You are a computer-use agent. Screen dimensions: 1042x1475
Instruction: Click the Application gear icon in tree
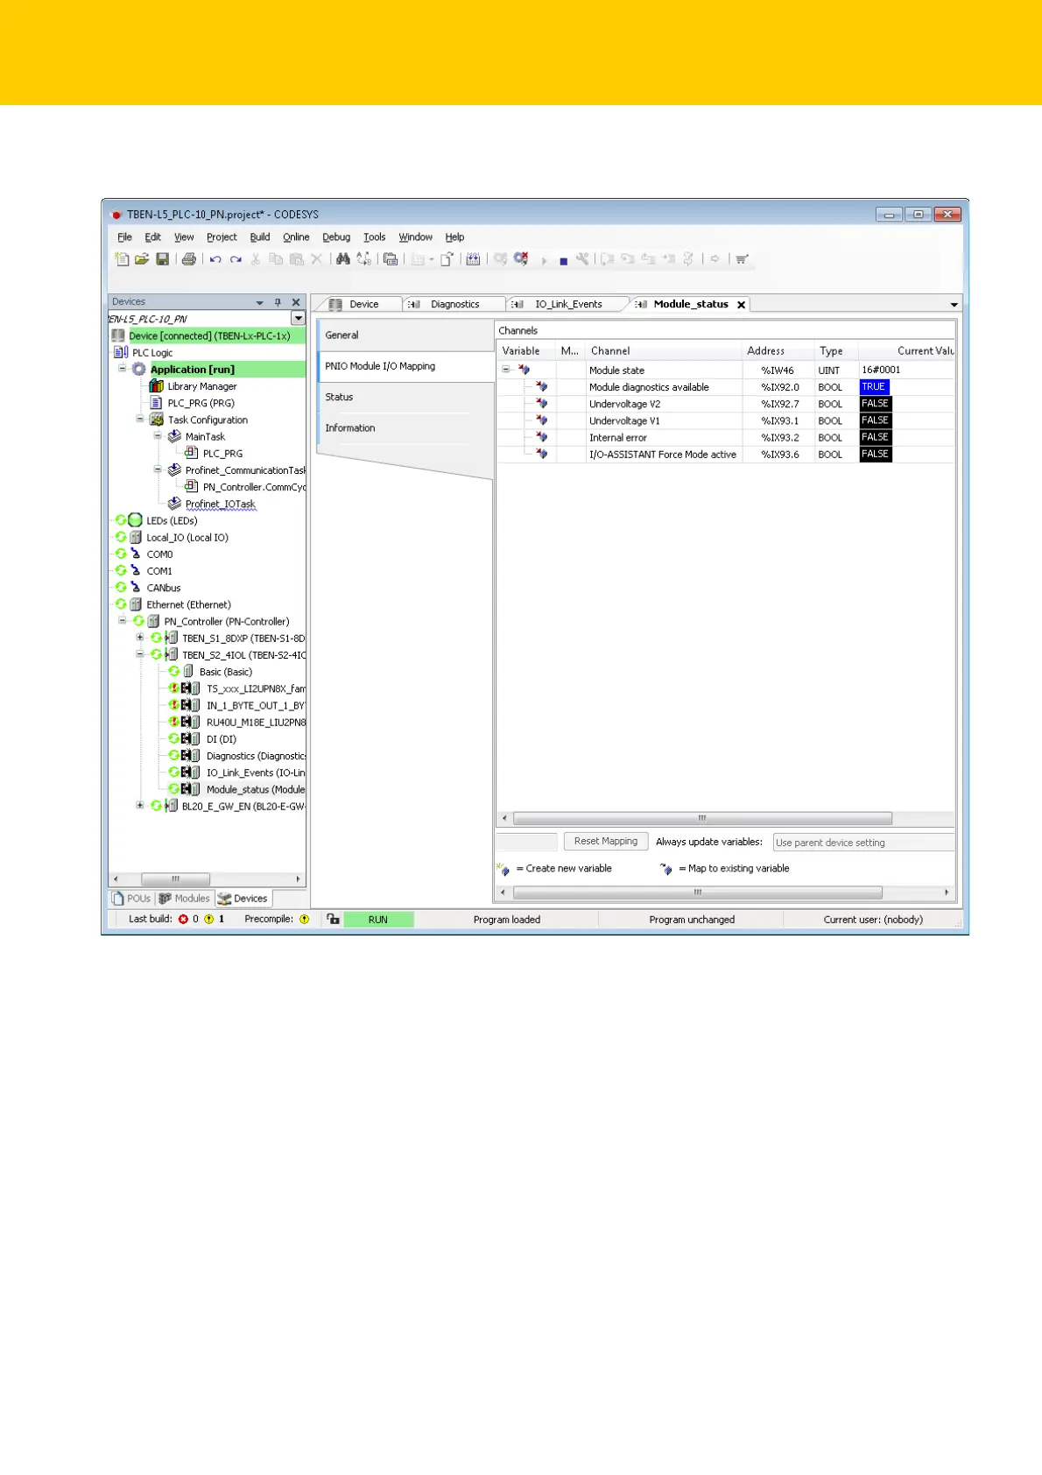[x=139, y=369]
